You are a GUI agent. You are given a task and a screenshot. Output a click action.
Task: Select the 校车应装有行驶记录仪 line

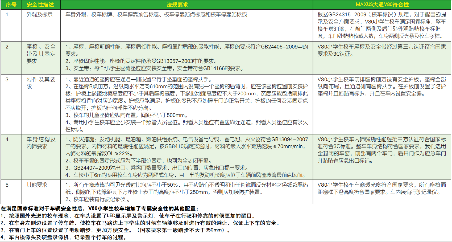point(98,199)
